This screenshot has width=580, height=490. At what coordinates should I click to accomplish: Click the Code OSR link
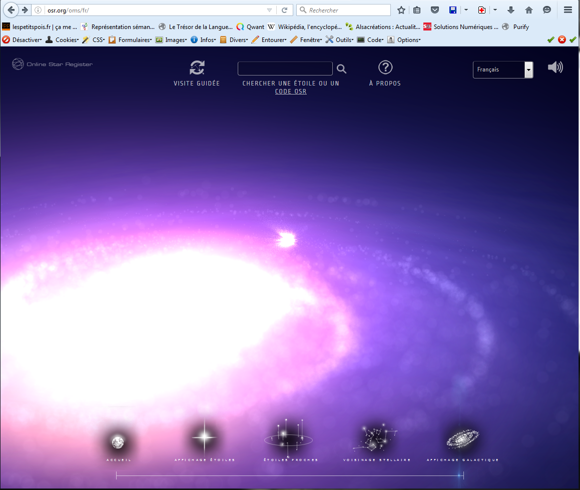[x=291, y=91]
